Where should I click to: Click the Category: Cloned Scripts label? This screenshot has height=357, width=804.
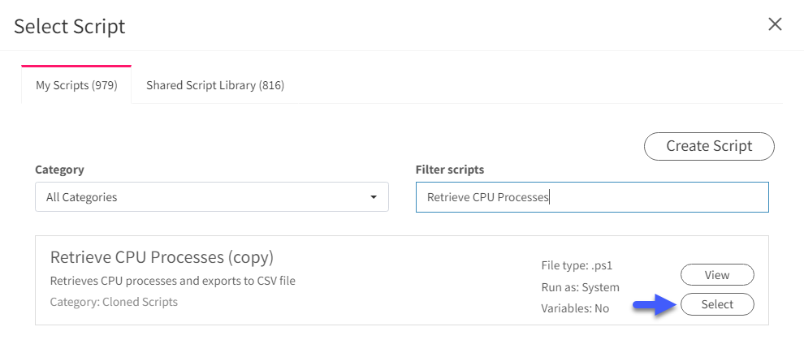tap(114, 302)
